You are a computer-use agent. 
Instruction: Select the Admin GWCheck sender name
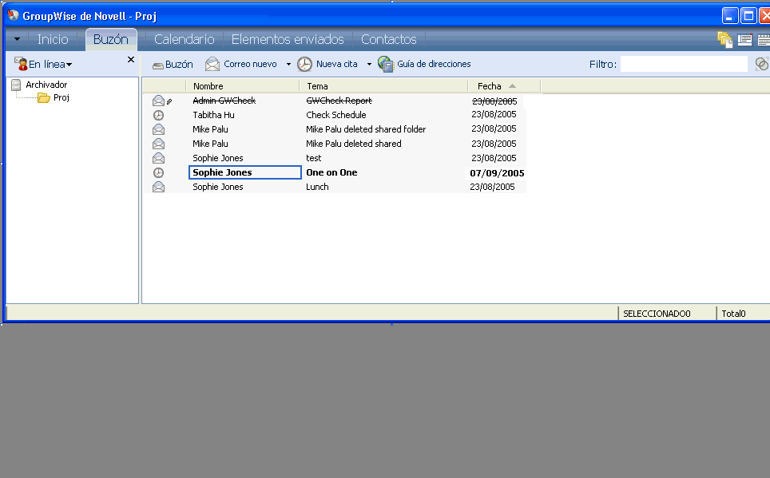(224, 101)
